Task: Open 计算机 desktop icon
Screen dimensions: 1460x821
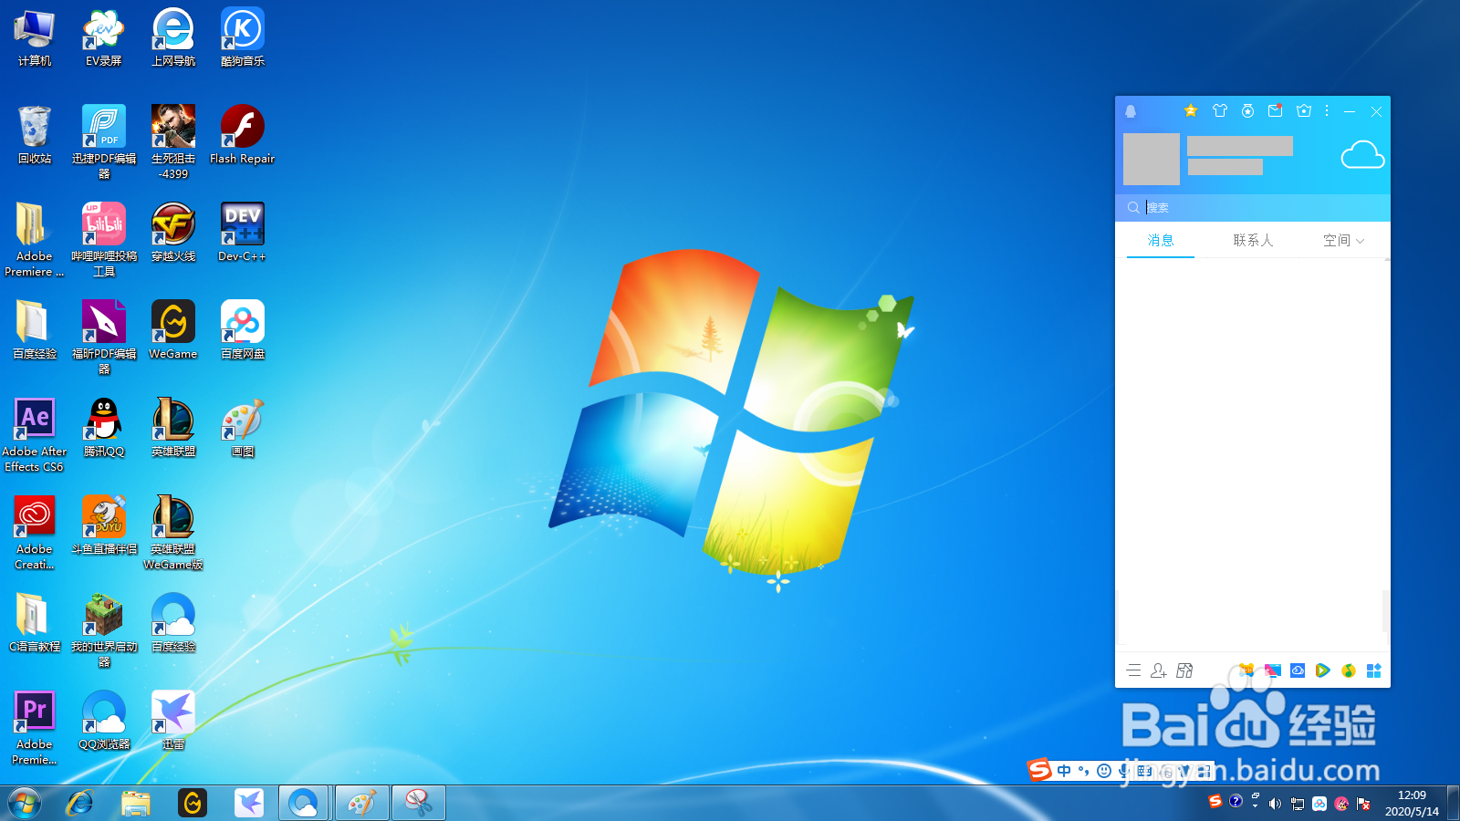Action: (35, 38)
